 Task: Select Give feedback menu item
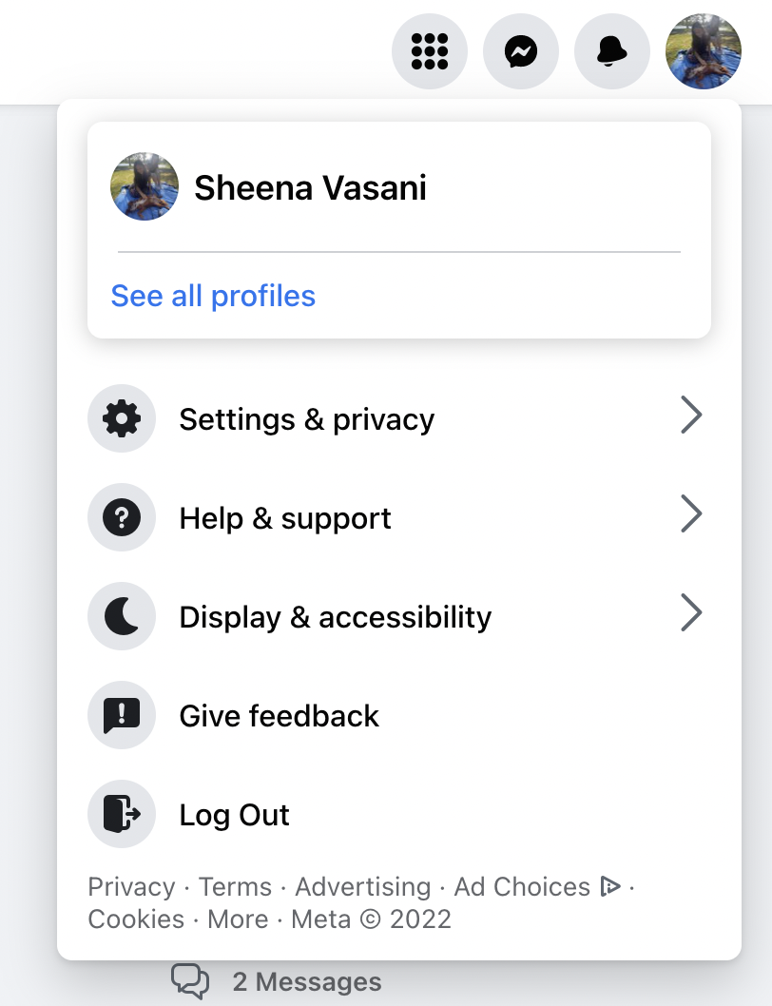[398, 715]
